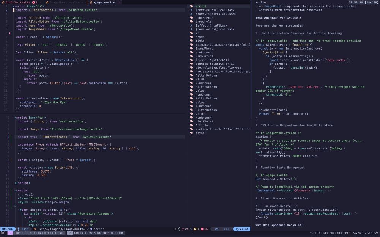Click function icon beside $effect() callback

(x=192, y=25)
